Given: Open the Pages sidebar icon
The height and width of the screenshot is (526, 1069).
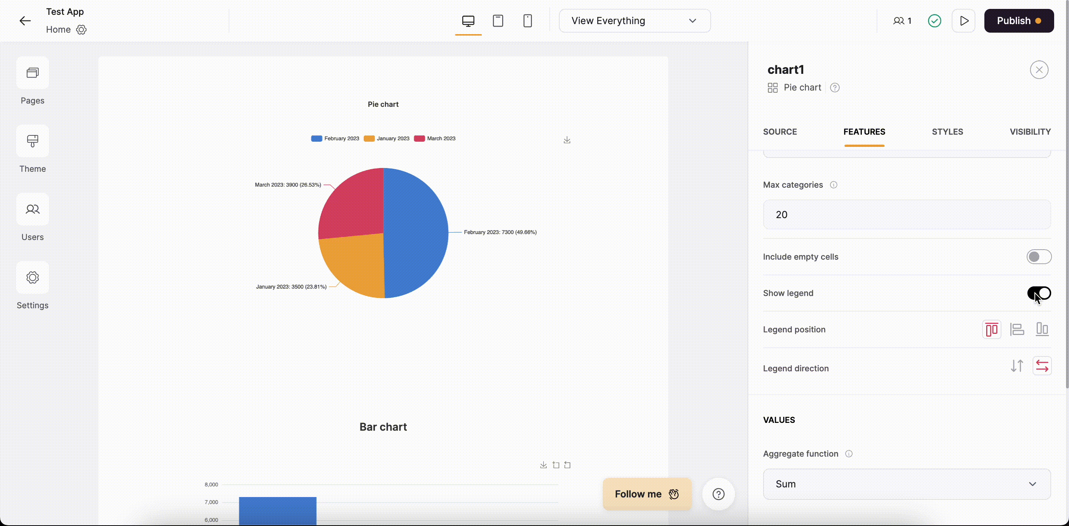Looking at the screenshot, I should pyautogui.click(x=32, y=73).
